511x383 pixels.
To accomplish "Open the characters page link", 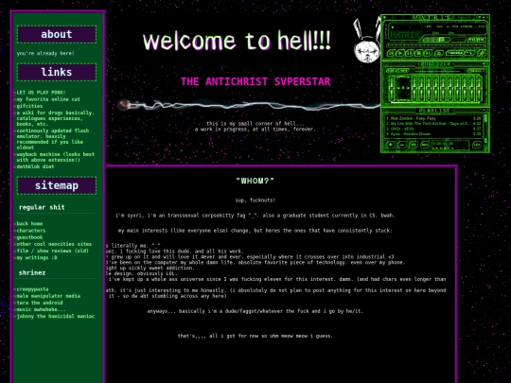I will [x=31, y=231].
